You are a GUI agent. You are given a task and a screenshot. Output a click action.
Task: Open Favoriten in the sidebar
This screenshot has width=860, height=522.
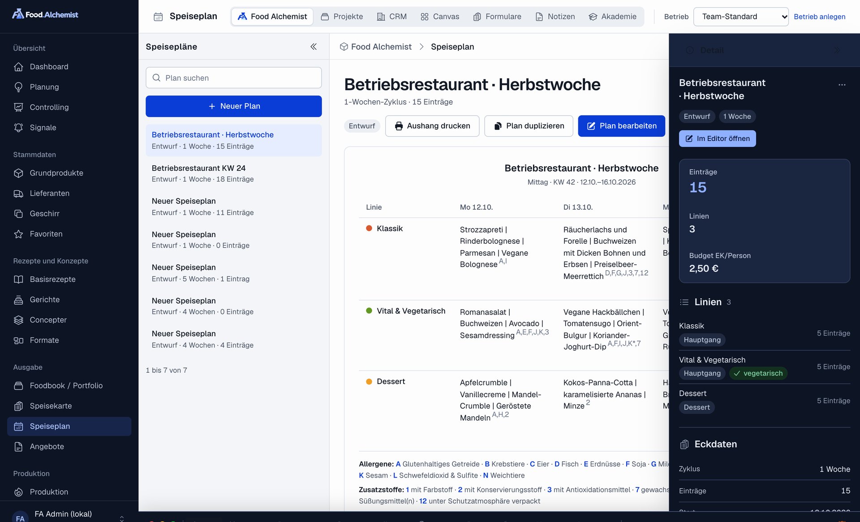click(69, 234)
